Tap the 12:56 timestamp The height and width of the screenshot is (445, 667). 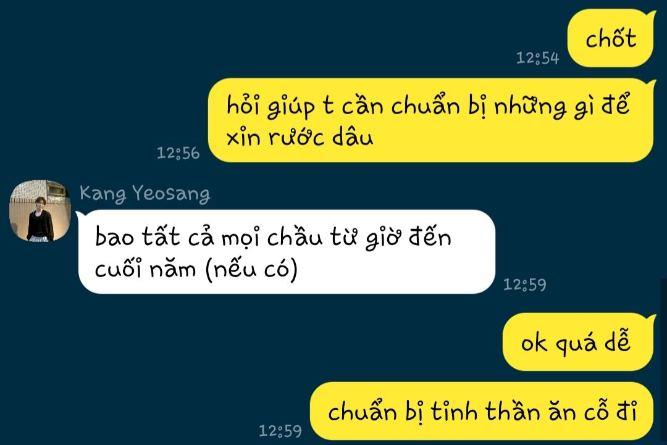tap(178, 153)
